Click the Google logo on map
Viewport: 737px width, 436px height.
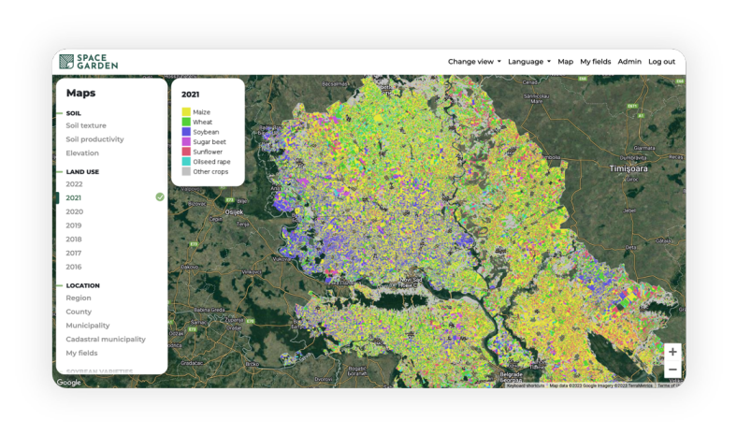(x=68, y=382)
